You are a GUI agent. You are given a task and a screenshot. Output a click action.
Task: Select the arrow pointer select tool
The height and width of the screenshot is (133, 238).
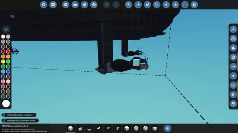coord(129,5)
